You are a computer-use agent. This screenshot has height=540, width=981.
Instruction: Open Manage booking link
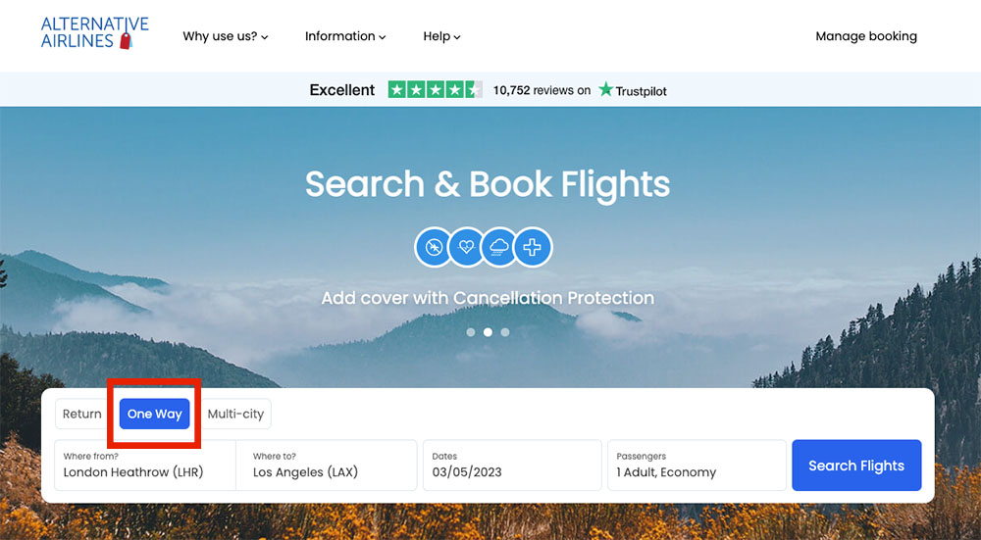pyautogui.click(x=866, y=36)
